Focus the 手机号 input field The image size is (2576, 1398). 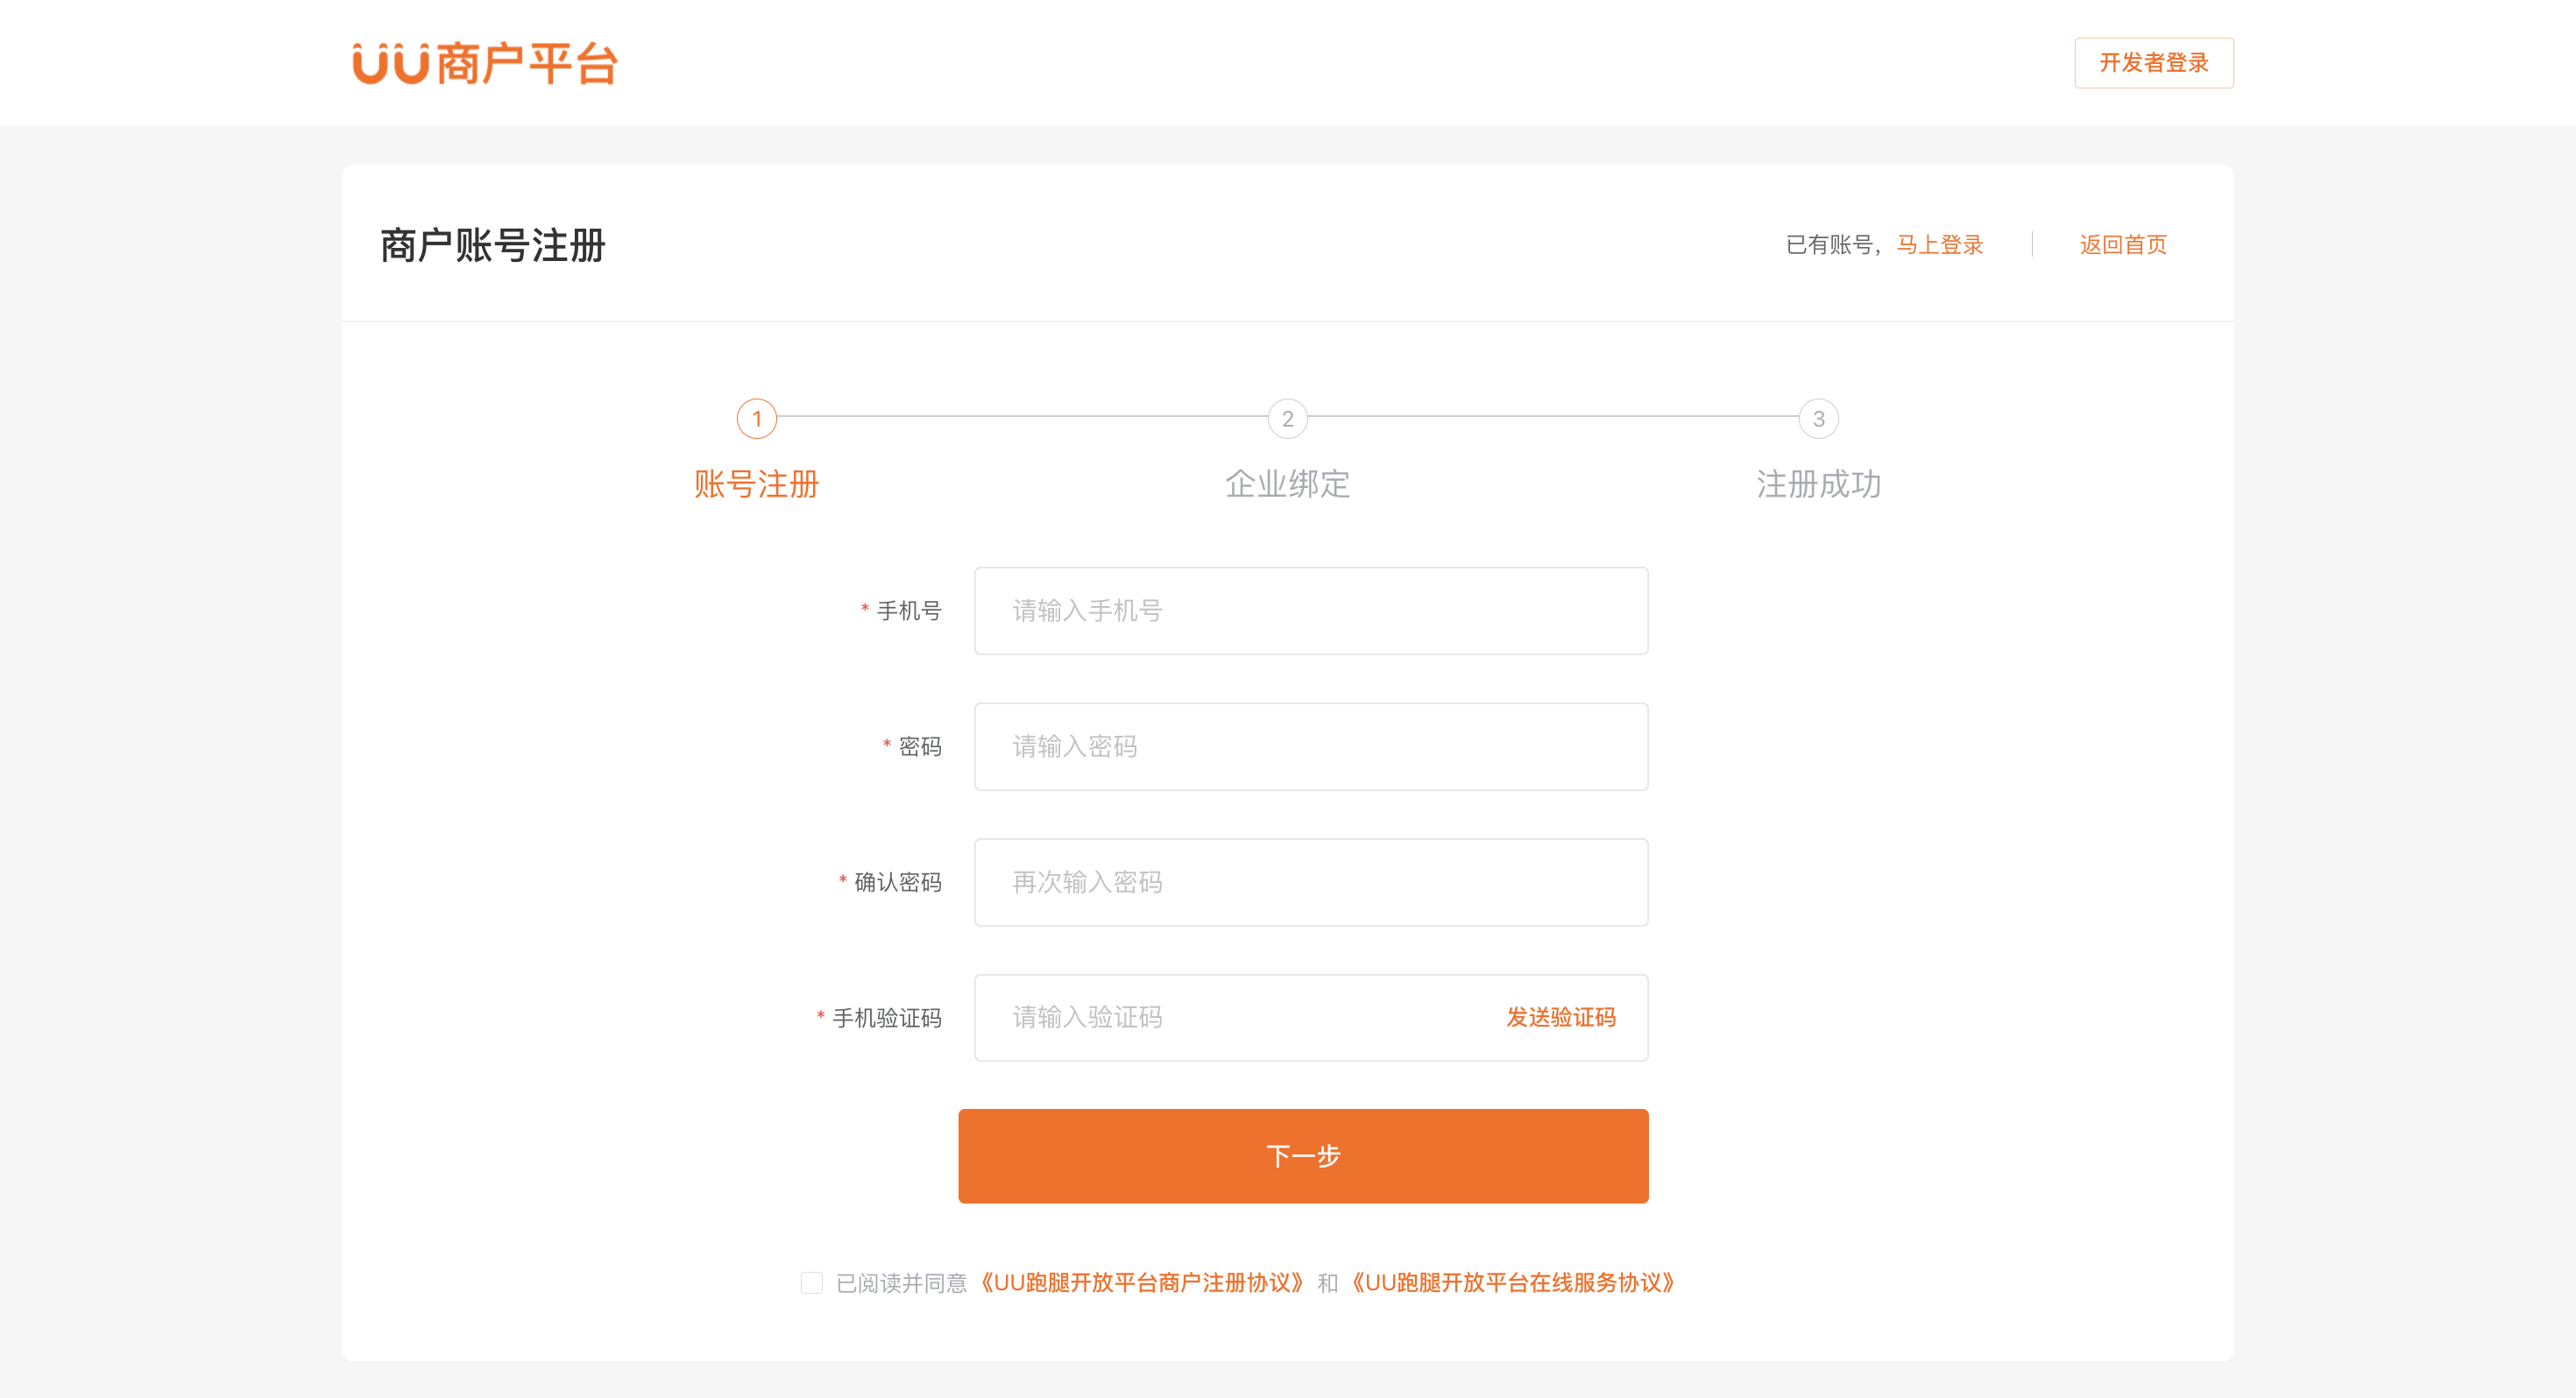coord(1310,610)
